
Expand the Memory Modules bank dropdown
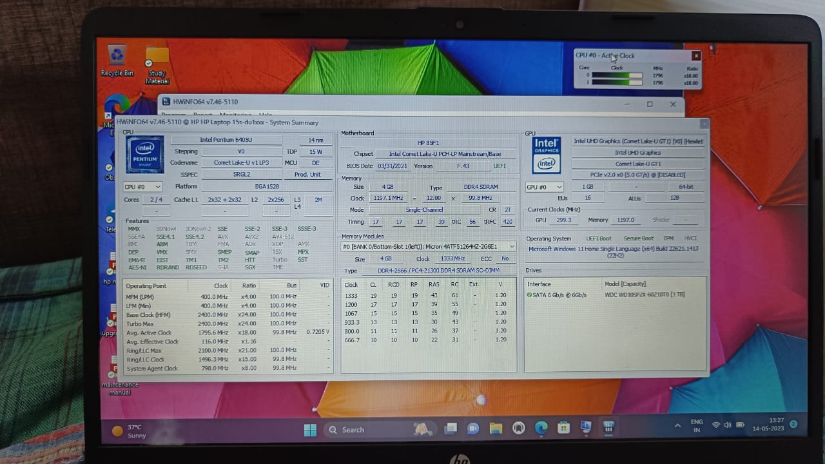tap(512, 246)
